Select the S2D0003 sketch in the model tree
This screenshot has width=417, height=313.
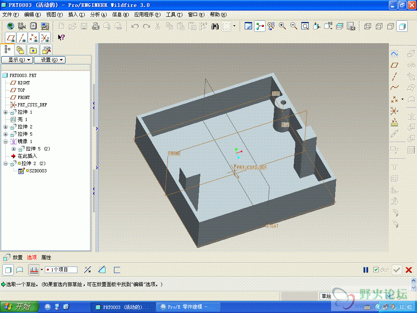36,171
